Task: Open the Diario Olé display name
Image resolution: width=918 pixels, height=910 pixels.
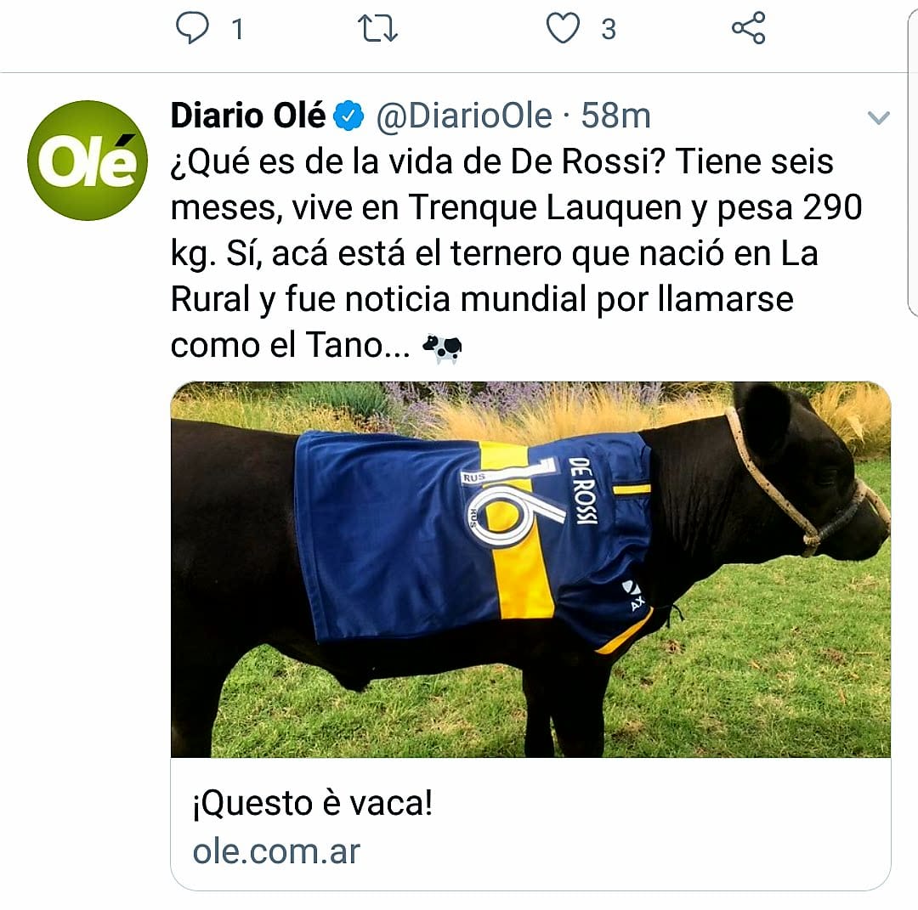Action: point(248,116)
